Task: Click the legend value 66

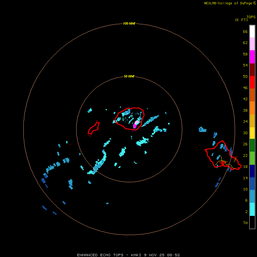Action: [x=245, y=31]
